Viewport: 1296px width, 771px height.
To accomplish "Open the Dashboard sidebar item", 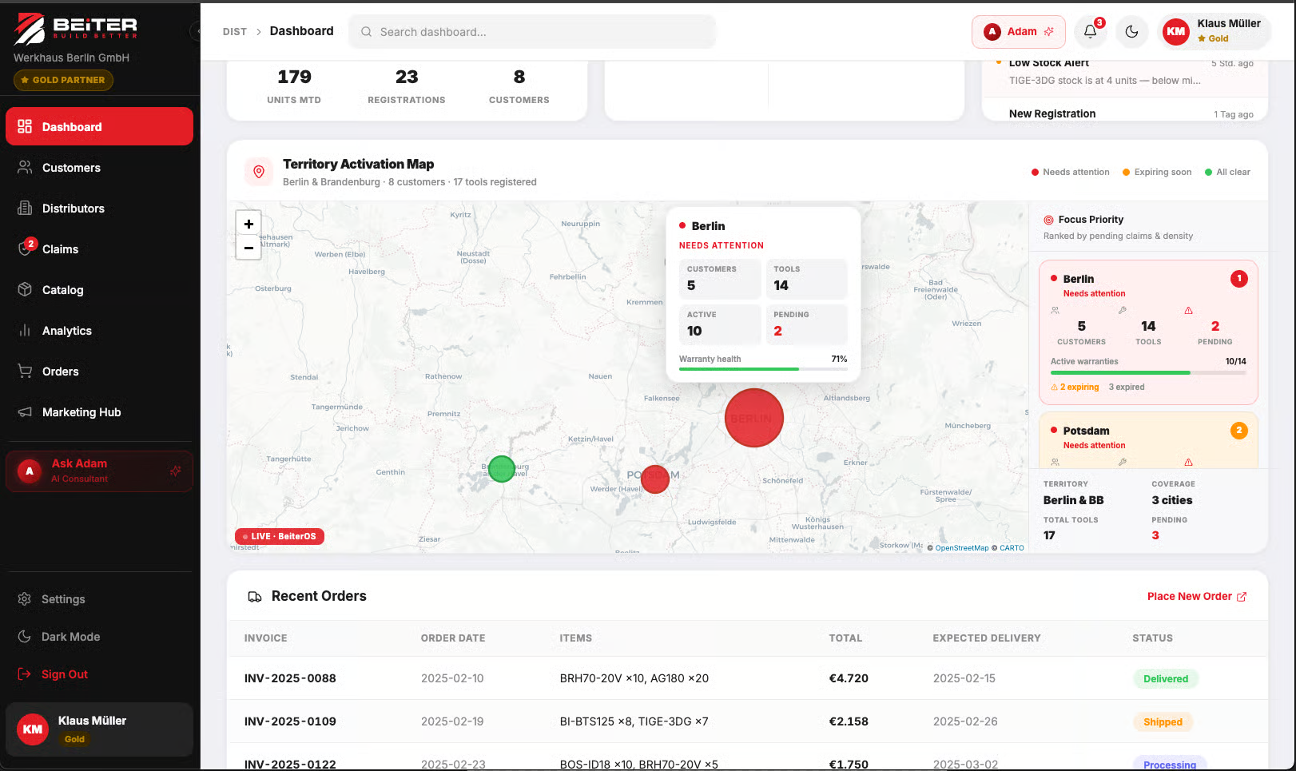I will [99, 126].
